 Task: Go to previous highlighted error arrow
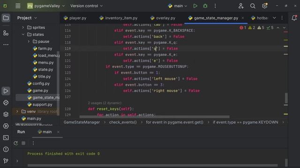click(278, 28)
